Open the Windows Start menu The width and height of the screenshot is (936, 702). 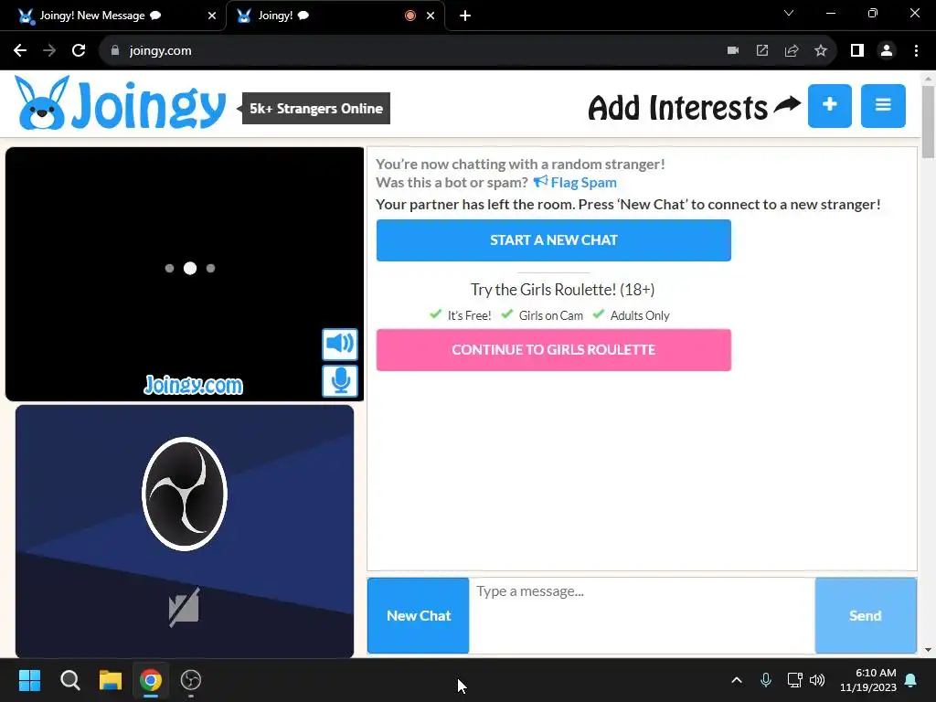[29, 680]
